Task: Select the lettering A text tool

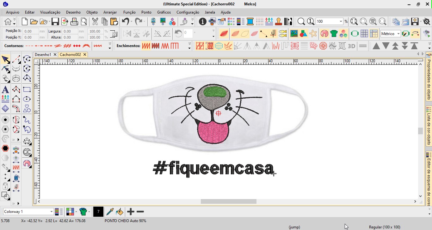Action: coord(5,89)
